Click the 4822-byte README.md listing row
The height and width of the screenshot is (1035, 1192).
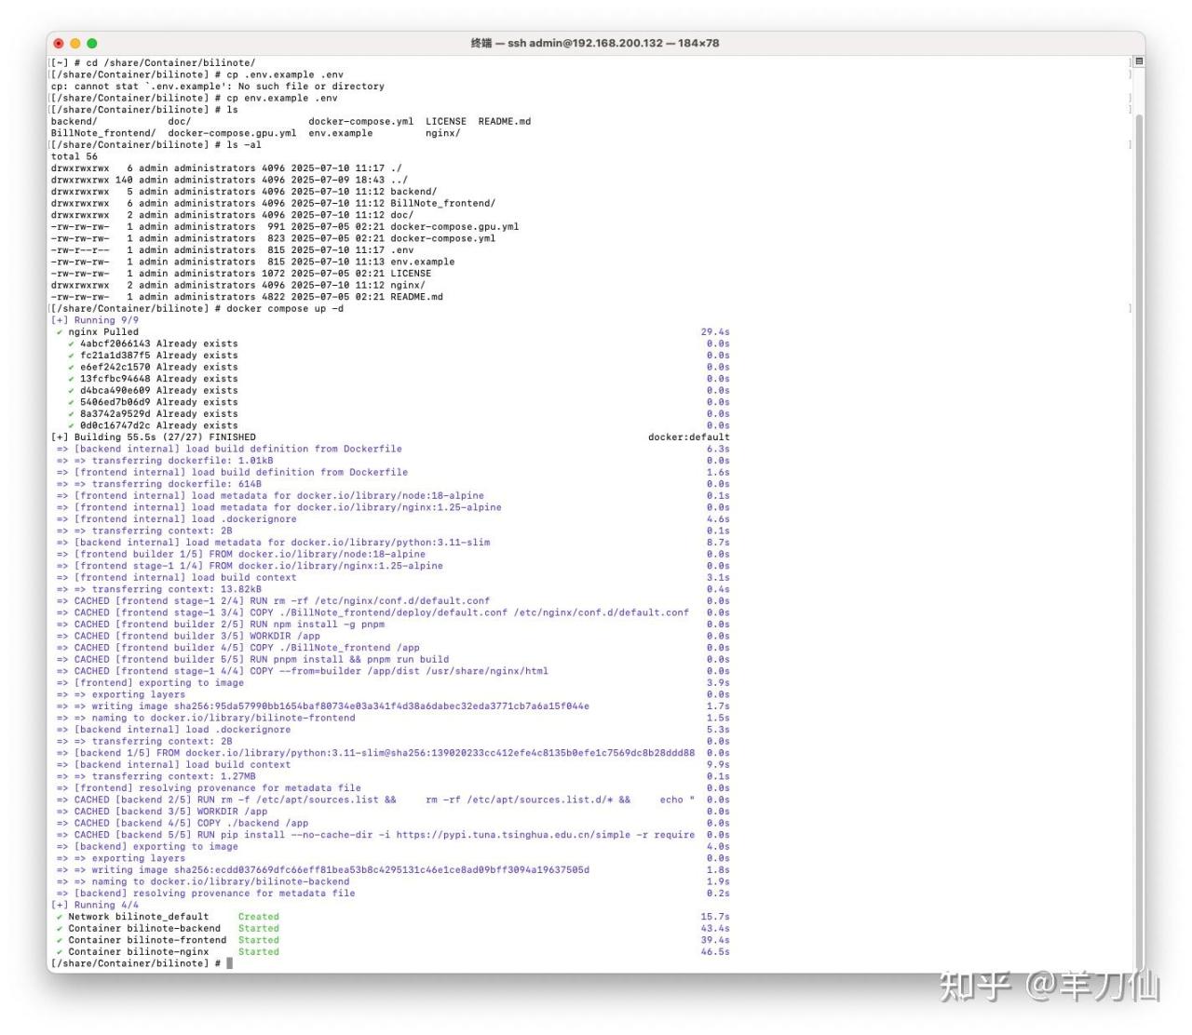click(x=247, y=297)
